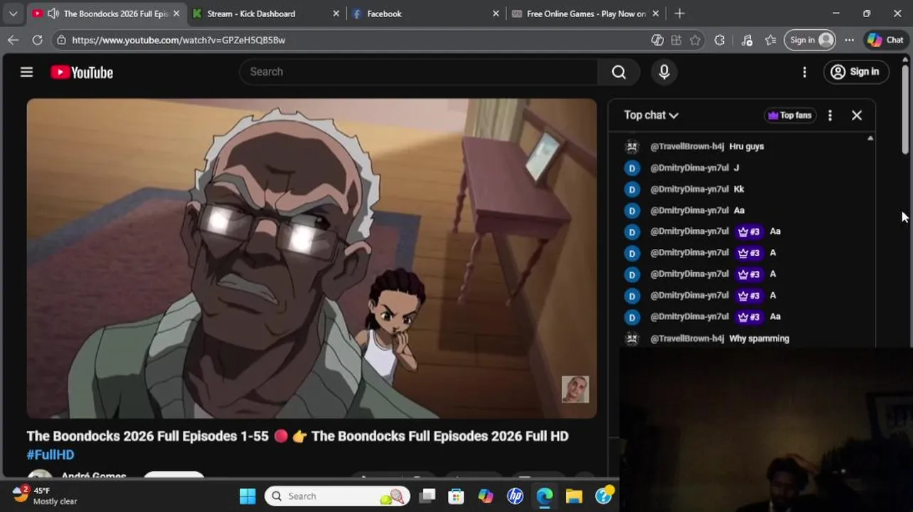Click Edge profile Sign in button
The height and width of the screenshot is (512, 913).
(x=810, y=40)
